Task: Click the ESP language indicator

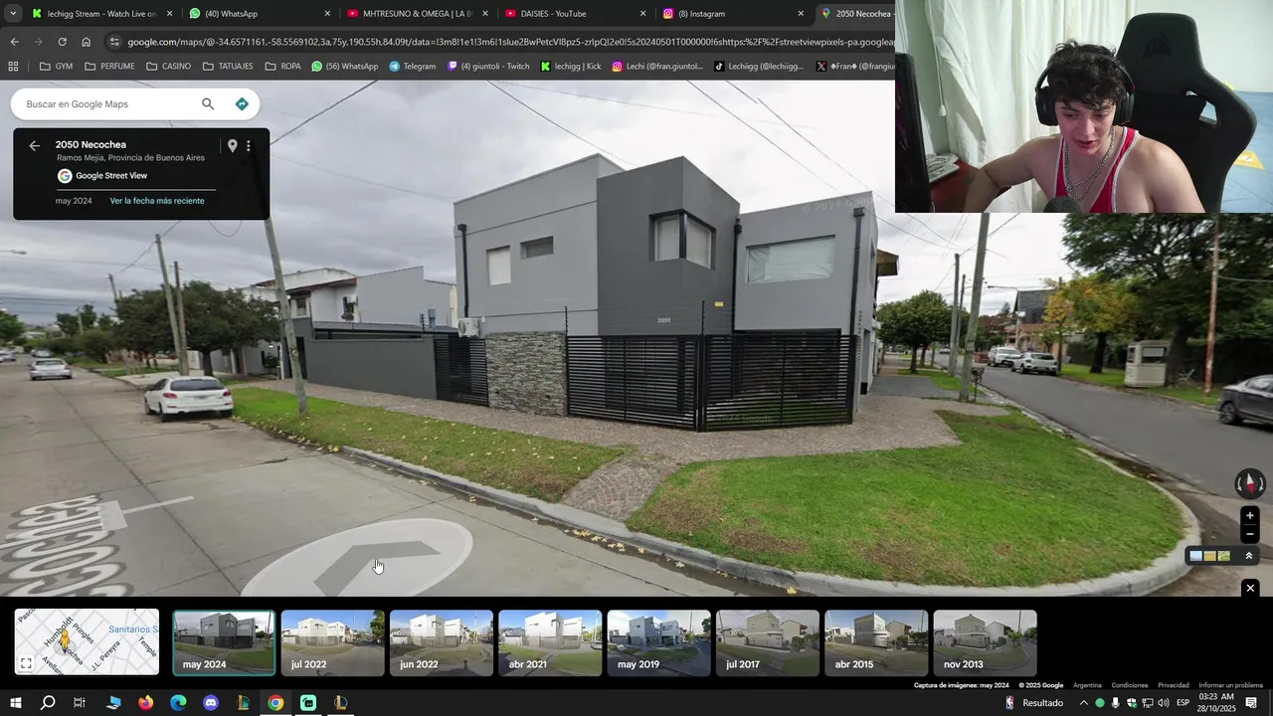Action: 1182,703
